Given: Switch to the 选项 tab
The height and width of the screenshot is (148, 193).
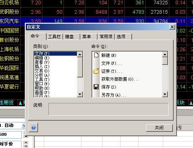Looking at the screenshot, I should point(123,37).
